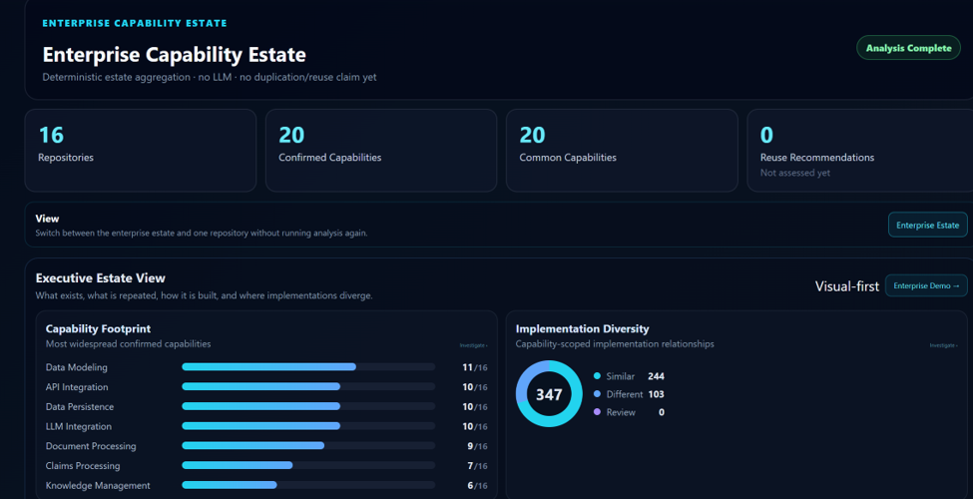Click the main Enterprise Capability Estate title

pos(175,55)
